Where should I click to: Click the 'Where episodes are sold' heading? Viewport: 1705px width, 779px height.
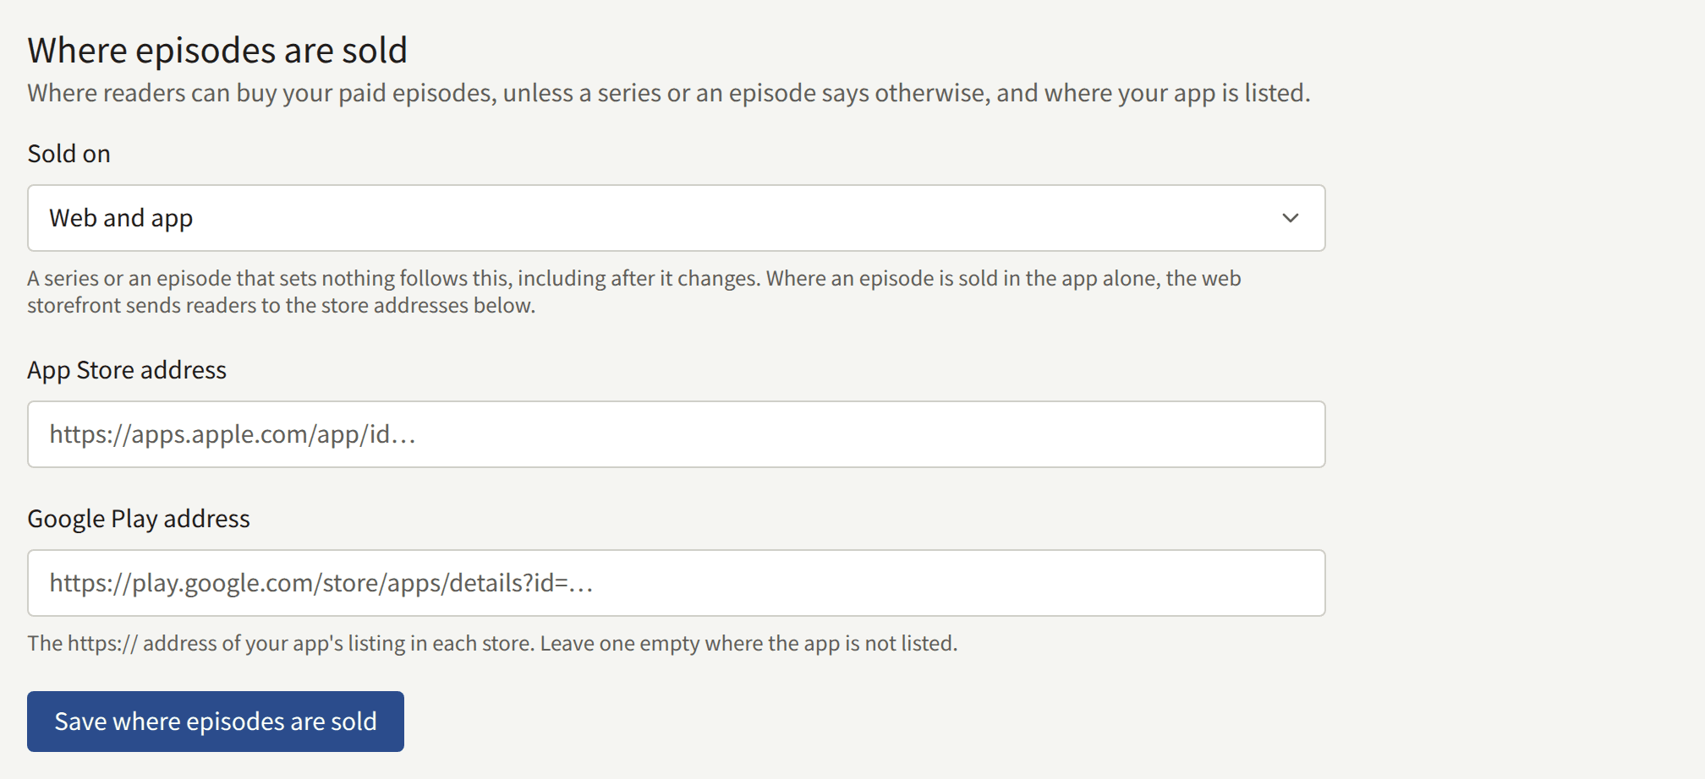[217, 51]
